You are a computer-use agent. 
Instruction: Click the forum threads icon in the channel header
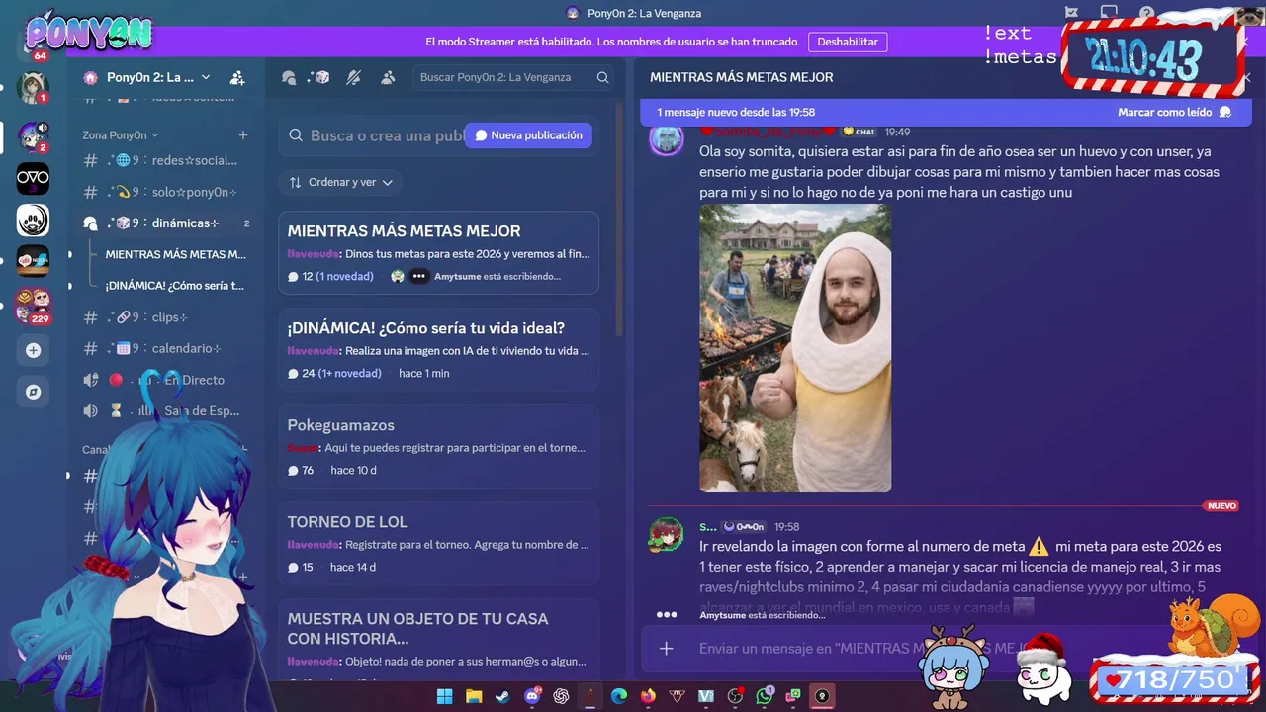(x=289, y=77)
